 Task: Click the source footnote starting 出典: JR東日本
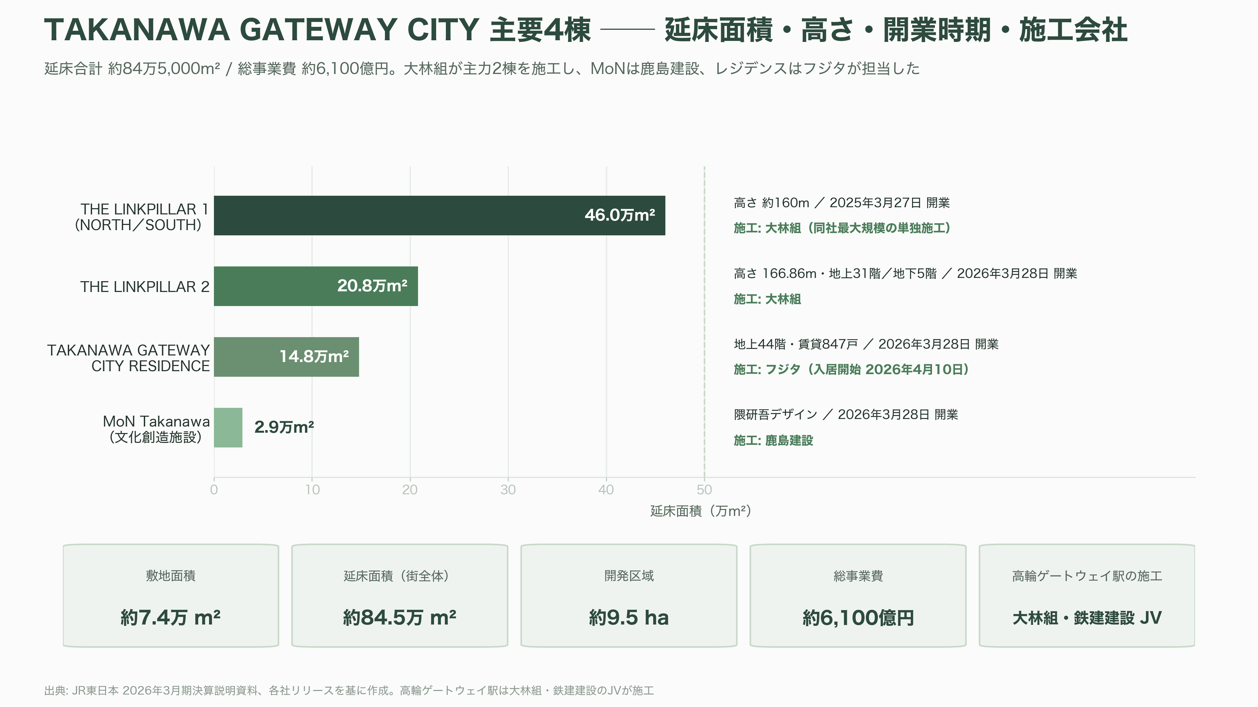(x=349, y=690)
